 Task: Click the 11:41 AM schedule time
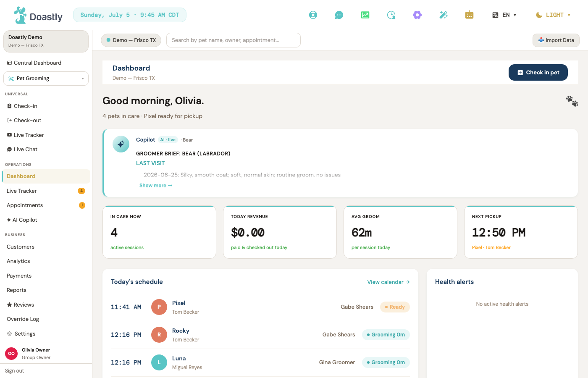[126, 307]
